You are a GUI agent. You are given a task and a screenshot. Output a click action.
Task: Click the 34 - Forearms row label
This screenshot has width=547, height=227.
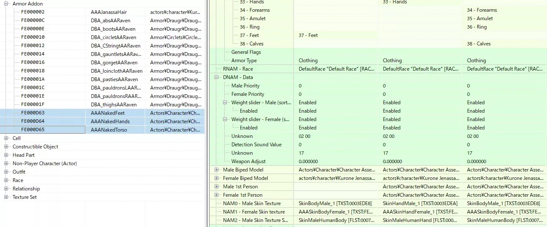[255, 10]
